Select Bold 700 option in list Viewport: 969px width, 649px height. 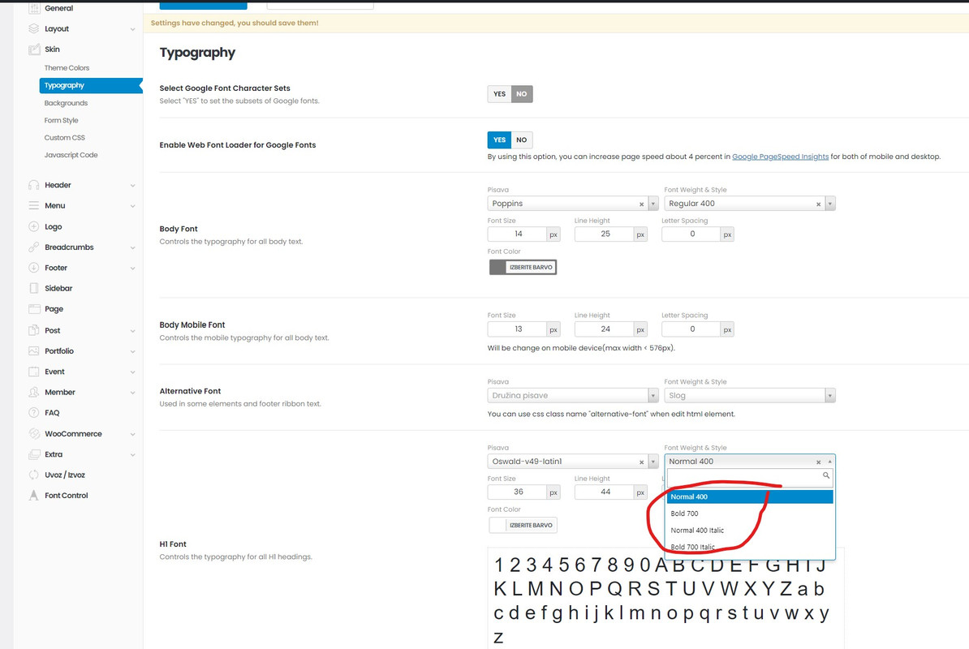pyautogui.click(x=750, y=514)
